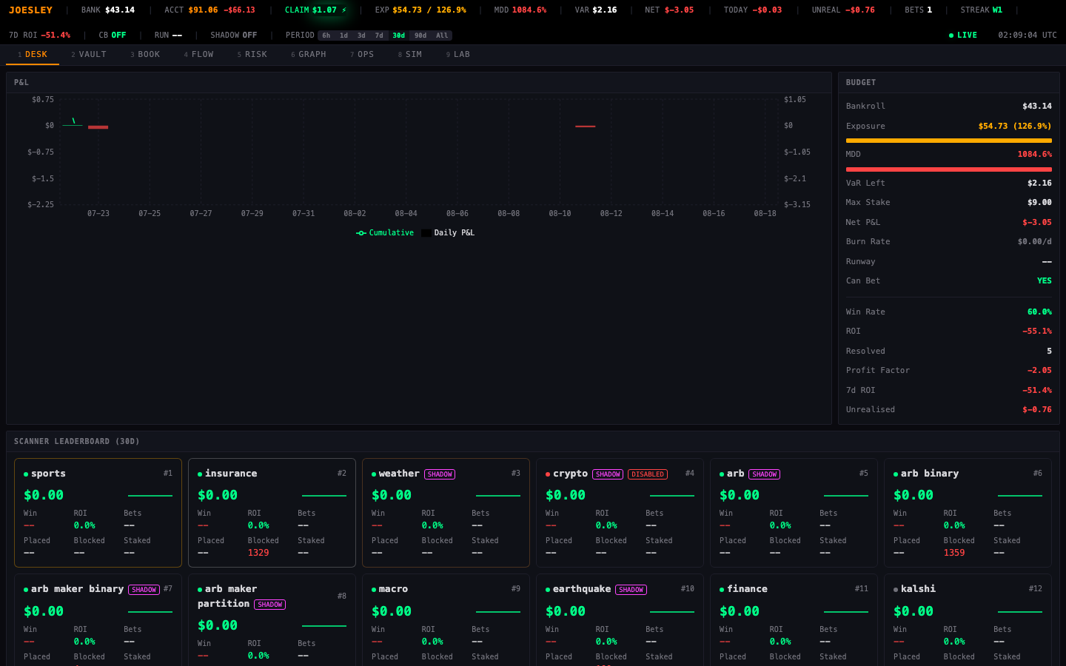Open the sports scanner card
Viewport: 1066px width, 666px height.
tap(98, 513)
